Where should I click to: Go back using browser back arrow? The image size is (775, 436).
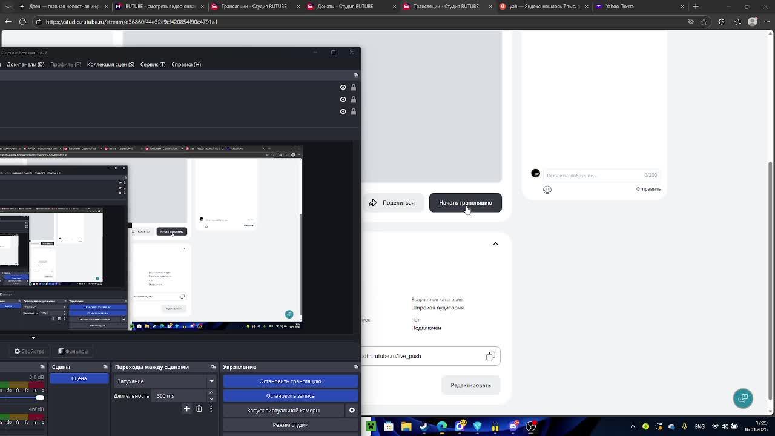click(8, 22)
